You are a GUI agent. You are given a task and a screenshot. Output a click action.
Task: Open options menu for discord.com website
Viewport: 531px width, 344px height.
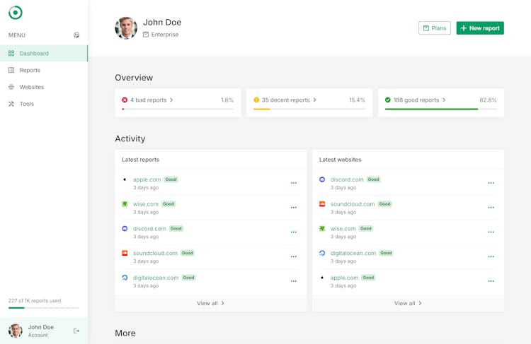[x=491, y=183]
